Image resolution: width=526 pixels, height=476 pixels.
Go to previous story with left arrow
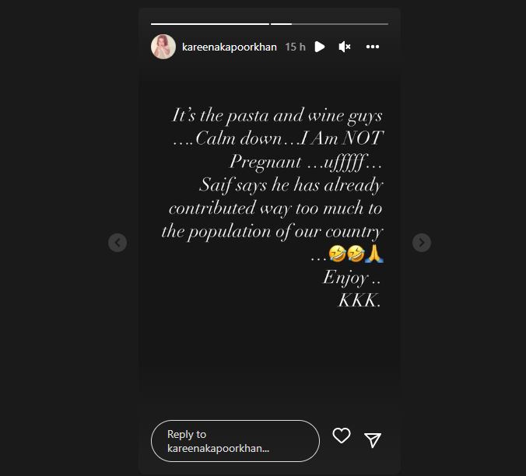click(x=117, y=243)
